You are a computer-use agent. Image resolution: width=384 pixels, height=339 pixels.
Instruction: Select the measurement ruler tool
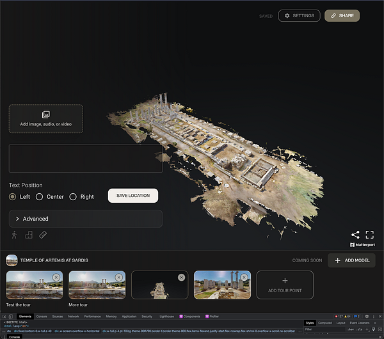pyautogui.click(x=44, y=235)
